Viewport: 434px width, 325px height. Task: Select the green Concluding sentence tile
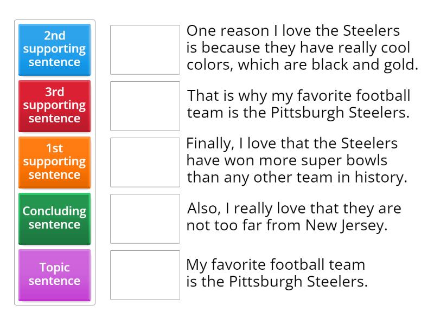(54, 218)
